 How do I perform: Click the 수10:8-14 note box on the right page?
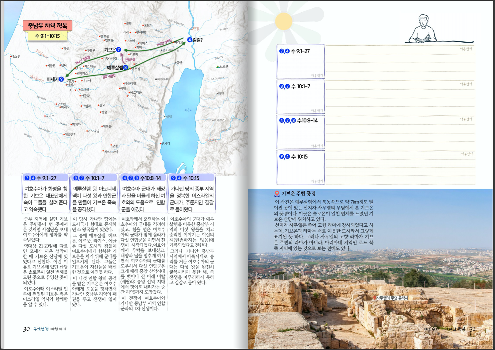300,133
